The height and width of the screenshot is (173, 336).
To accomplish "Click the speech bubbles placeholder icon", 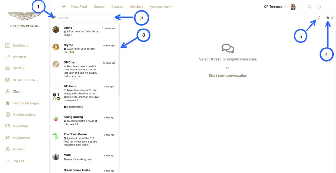I will click(228, 48).
